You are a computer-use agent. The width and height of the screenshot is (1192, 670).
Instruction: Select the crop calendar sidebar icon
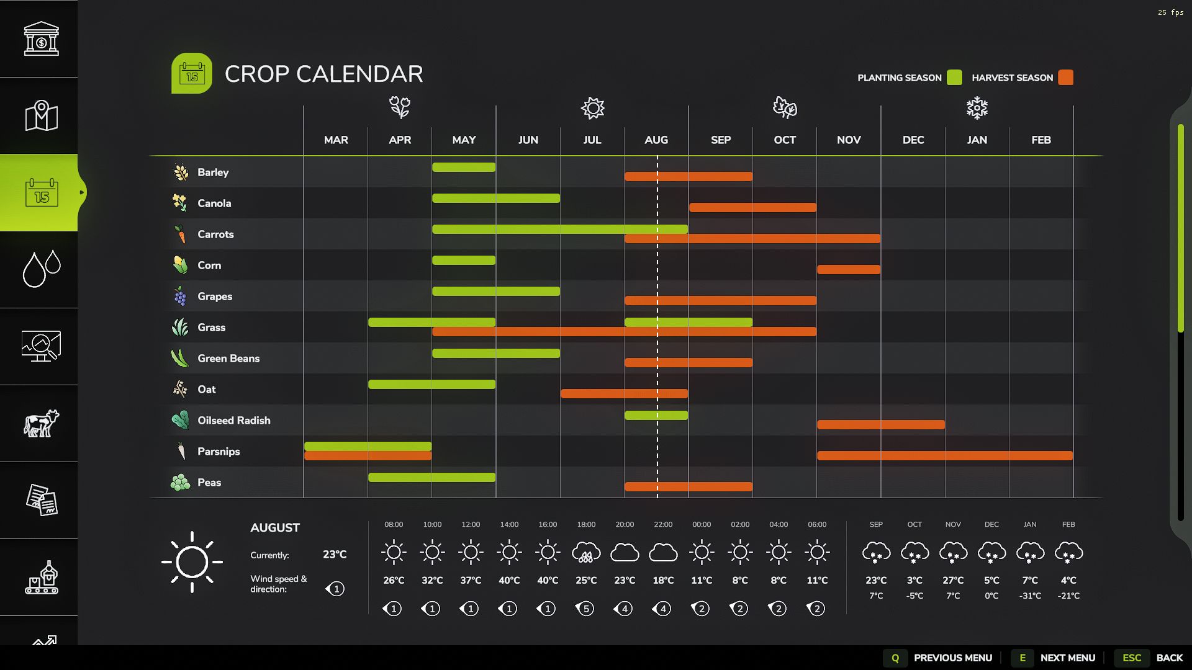tap(41, 193)
